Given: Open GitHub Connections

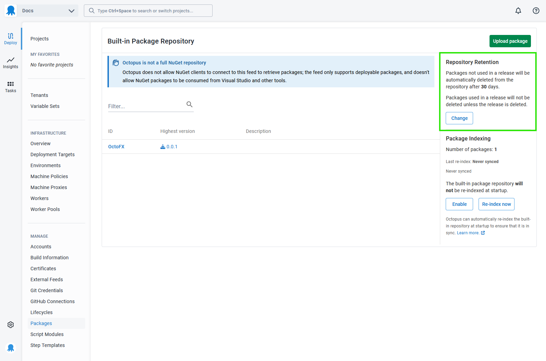Looking at the screenshot, I should [x=52, y=301].
